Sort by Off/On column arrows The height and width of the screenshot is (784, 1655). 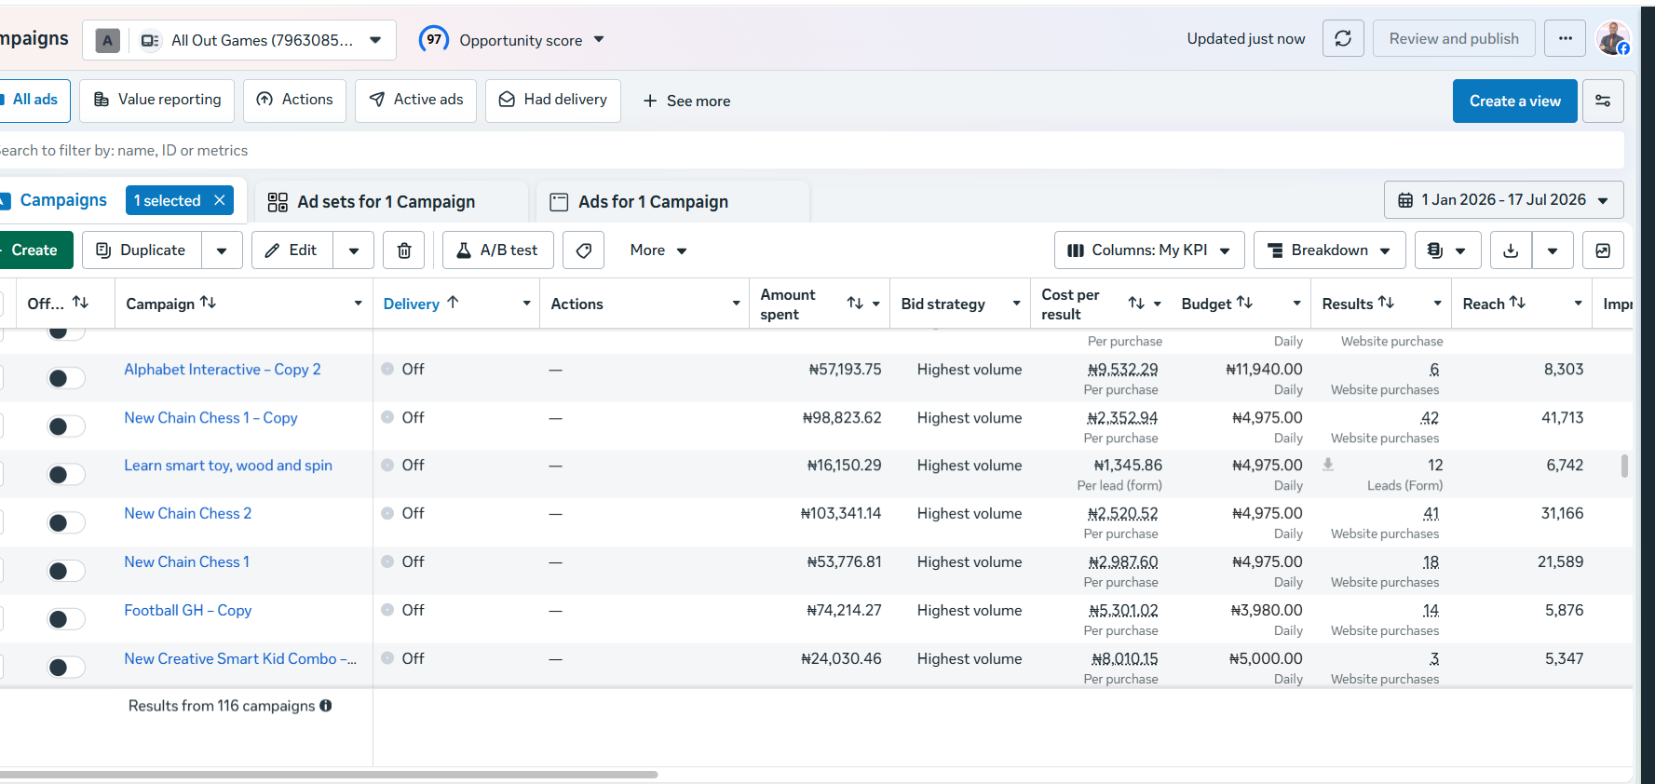pyautogui.click(x=80, y=303)
